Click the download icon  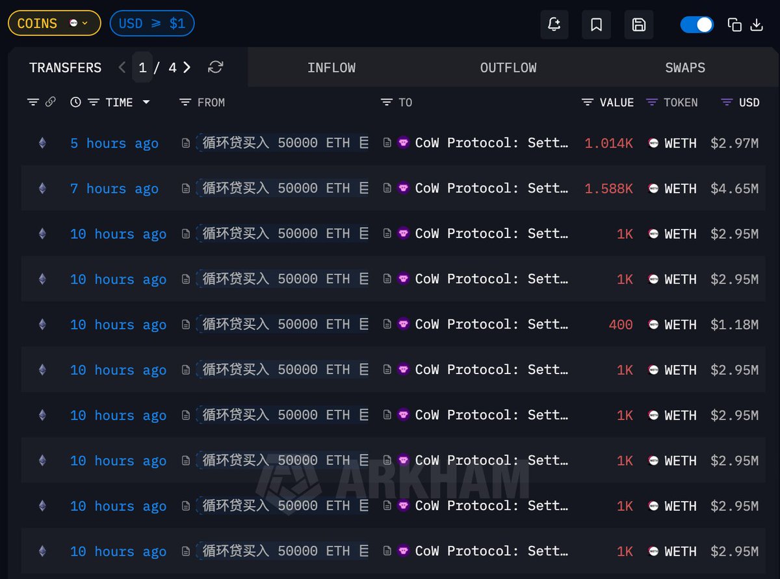(x=757, y=25)
